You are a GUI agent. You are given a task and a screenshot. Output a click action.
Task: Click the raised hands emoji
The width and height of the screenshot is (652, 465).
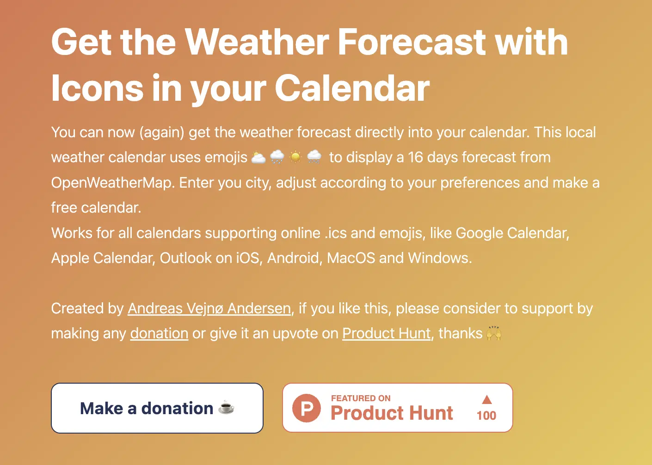point(494,333)
